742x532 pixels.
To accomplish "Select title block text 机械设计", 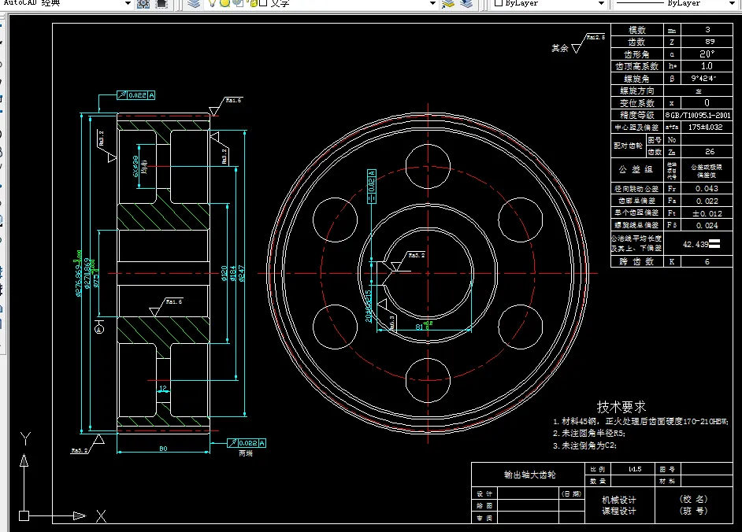I will [619, 500].
